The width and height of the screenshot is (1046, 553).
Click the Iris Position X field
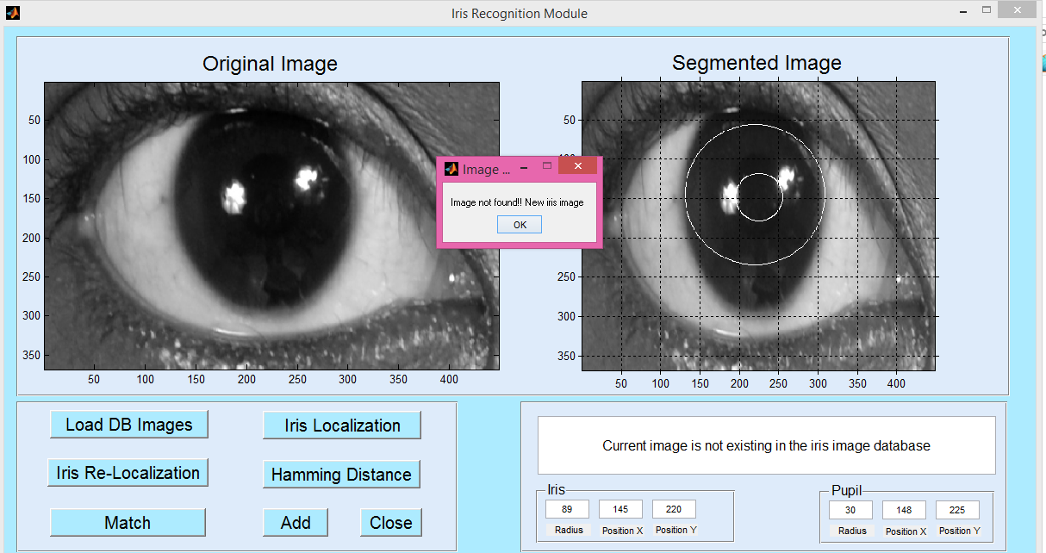click(x=620, y=509)
